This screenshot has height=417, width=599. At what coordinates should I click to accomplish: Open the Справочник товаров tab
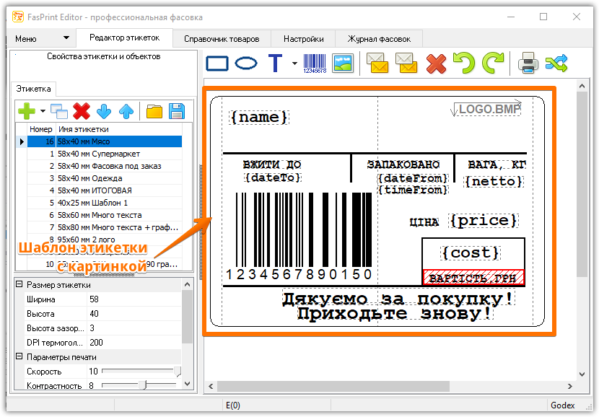pos(222,39)
